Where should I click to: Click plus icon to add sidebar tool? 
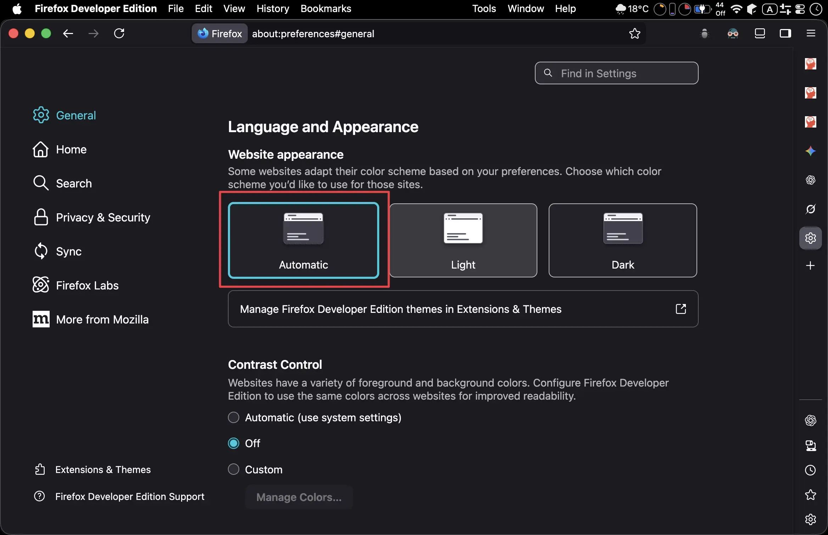click(810, 266)
